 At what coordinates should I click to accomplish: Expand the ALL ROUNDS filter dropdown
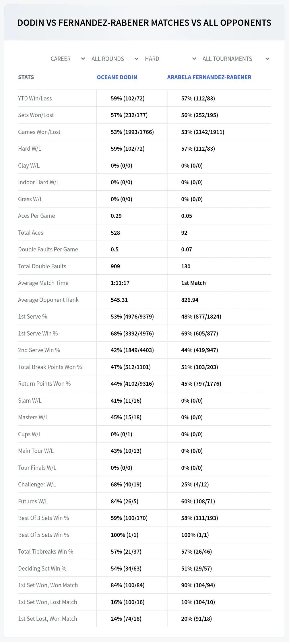[x=115, y=59]
